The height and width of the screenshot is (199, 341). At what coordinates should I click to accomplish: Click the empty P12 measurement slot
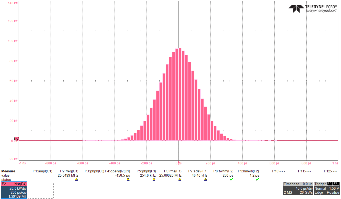pos(330,171)
